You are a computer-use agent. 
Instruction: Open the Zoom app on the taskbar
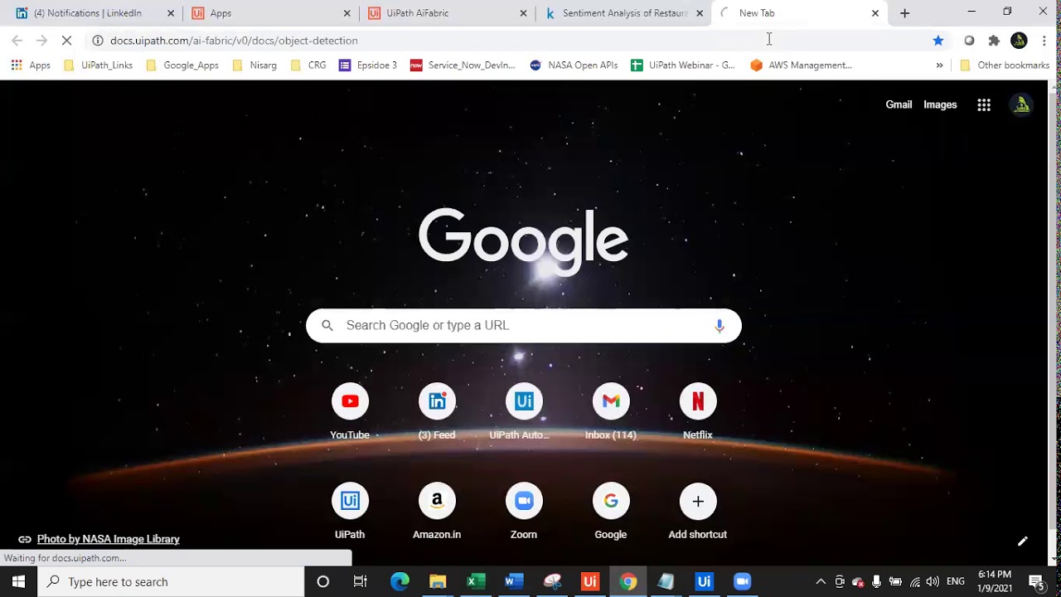tap(742, 581)
